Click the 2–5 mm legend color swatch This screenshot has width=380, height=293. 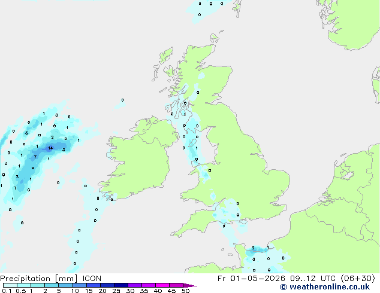tap(52, 285)
